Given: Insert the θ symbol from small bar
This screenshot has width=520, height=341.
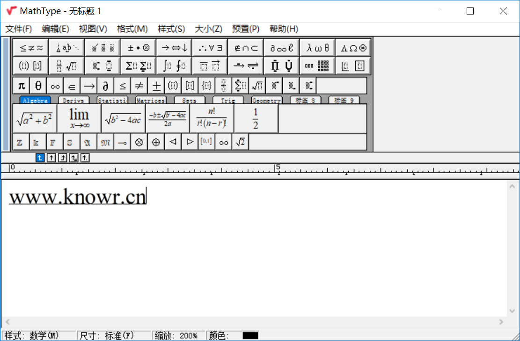Looking at the screenshot, I should coord(38,86).
